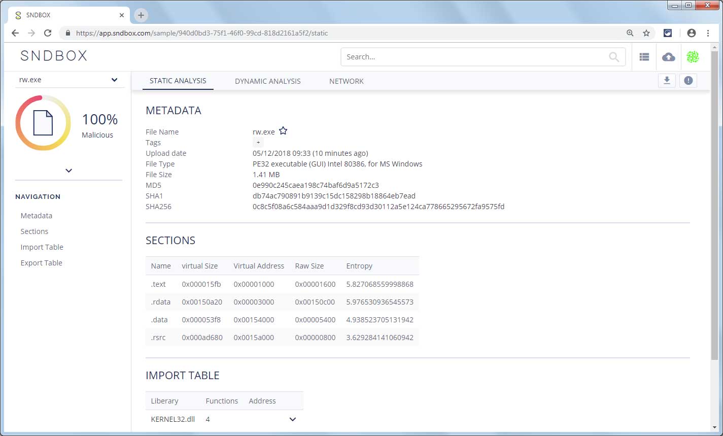Click the SNDBOX logo
The height and width of the screenshot is (436, 723).
click(x=54, y=56)
